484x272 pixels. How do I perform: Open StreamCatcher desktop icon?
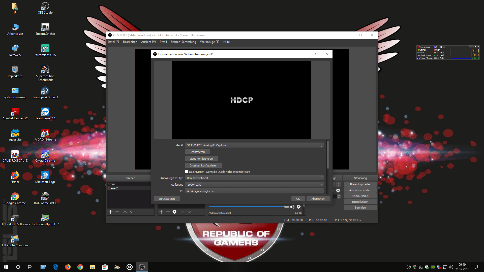(x=45, y=29)
